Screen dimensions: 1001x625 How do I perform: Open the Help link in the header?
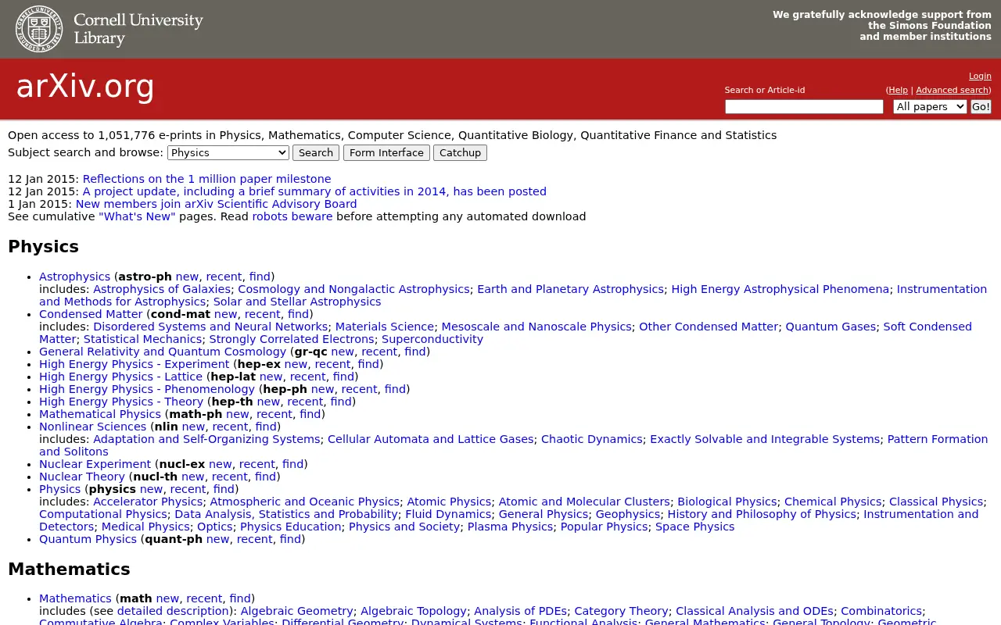tap(899, 90)
